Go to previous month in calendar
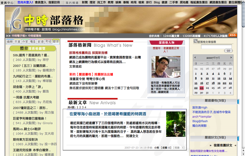 coord(195,57)
